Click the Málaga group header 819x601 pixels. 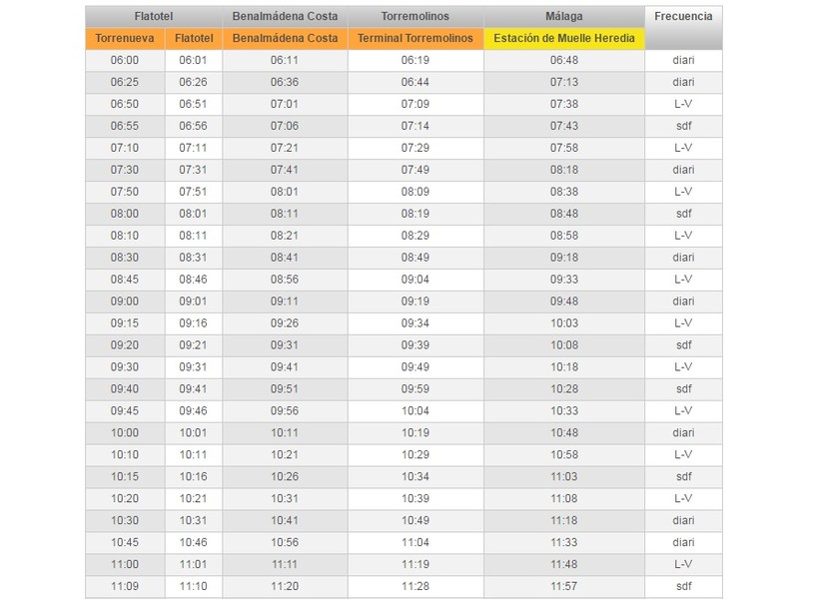coord(564,16)
